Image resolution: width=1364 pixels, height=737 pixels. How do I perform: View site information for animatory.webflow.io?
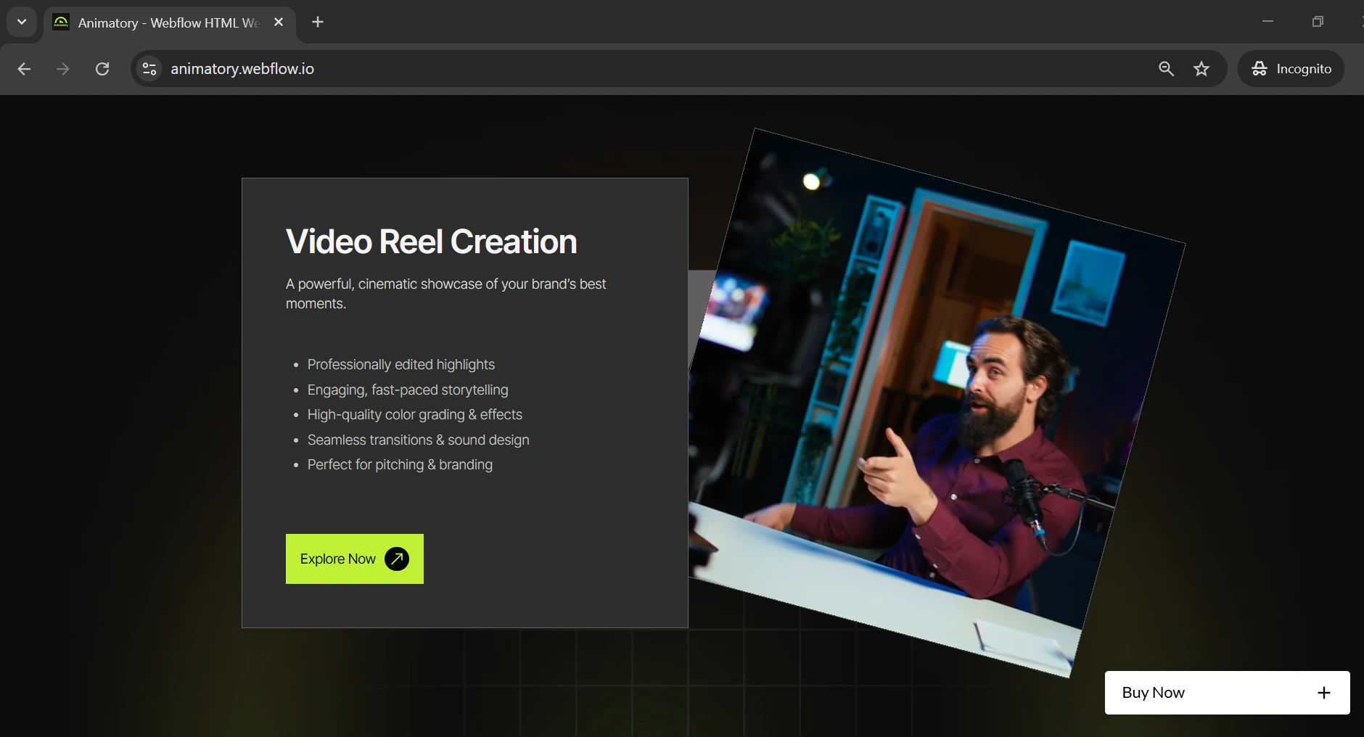click(x=149, y=69)
